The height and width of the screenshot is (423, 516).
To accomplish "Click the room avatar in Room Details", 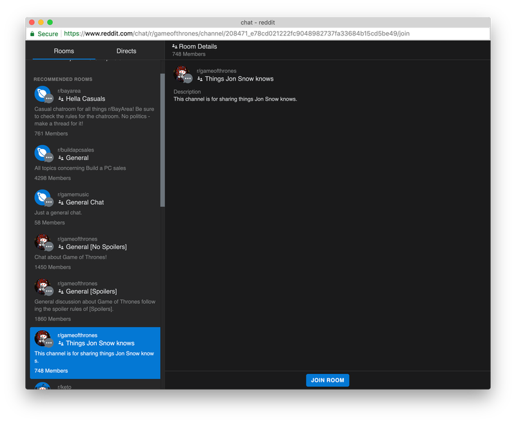I will pos(183,74).
